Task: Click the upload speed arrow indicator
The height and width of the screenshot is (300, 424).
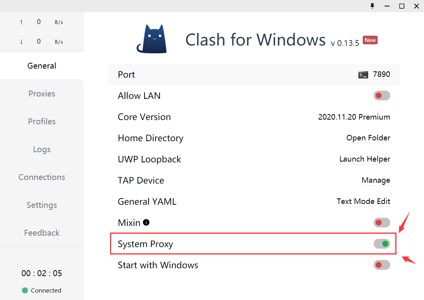Action: pos(21,22)
